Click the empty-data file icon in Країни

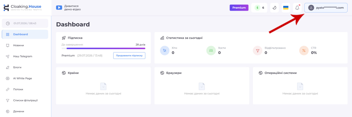coord(103,86)
